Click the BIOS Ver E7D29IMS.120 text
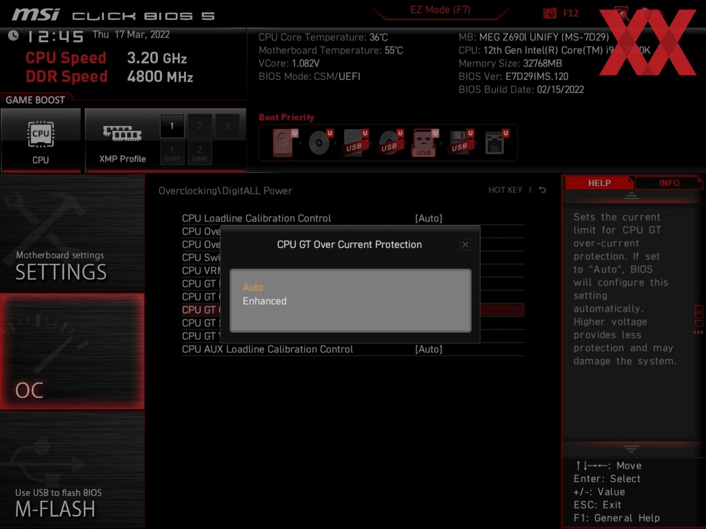The height and width of the screenshot is (529, 706). click(513, 76)
